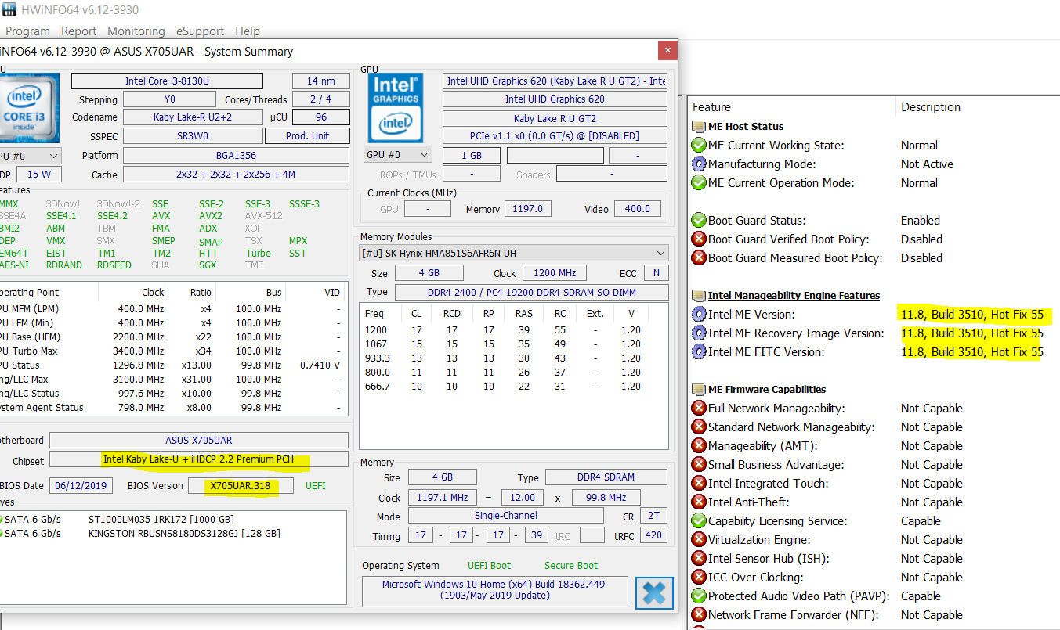This screenshot has height=630, width=1060.
Task: Select the ST1000LM035 SATA drive entry
Action: point(161,520)
